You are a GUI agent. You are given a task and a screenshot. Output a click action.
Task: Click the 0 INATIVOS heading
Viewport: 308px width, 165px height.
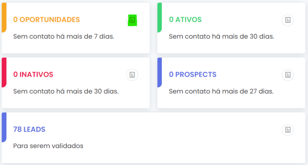click(33, 74)
